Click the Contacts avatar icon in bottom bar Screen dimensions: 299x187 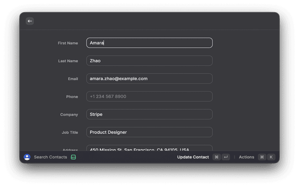pos(27,157)
